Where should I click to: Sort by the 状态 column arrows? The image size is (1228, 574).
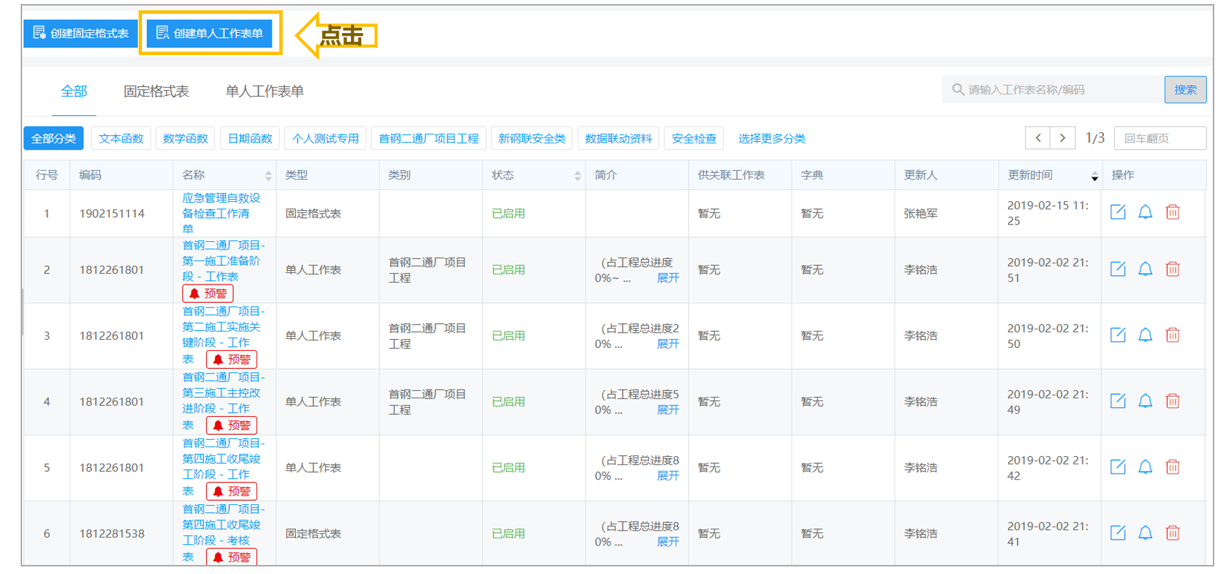pyautogui.click(x=578, y=176)
